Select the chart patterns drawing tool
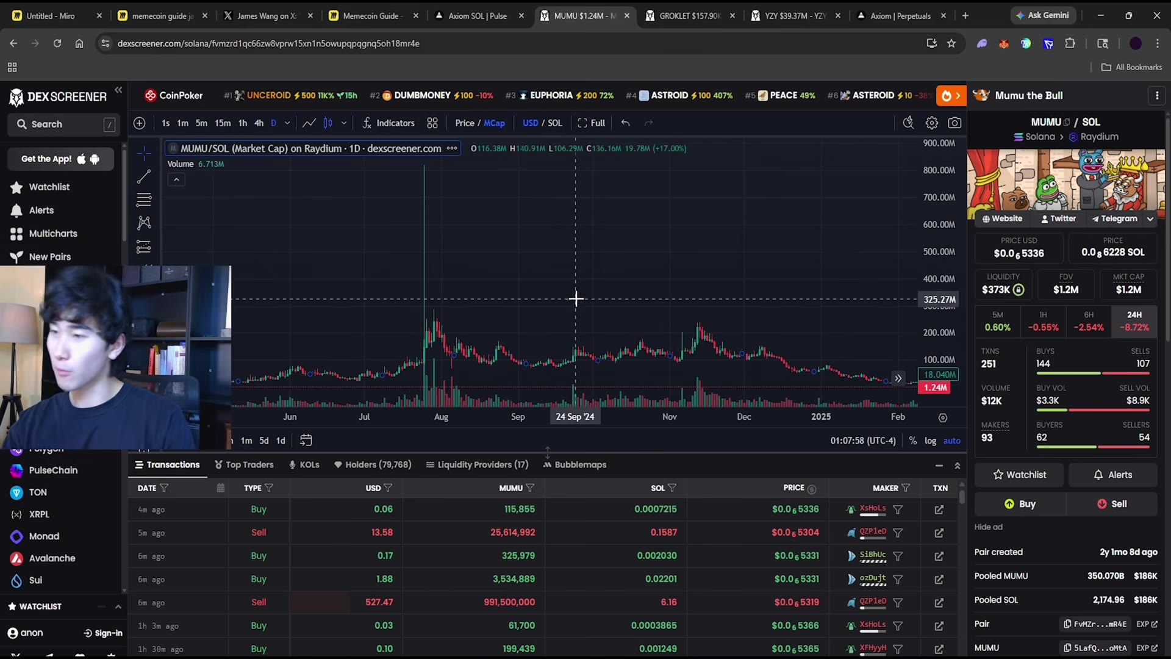 (144, 223)
